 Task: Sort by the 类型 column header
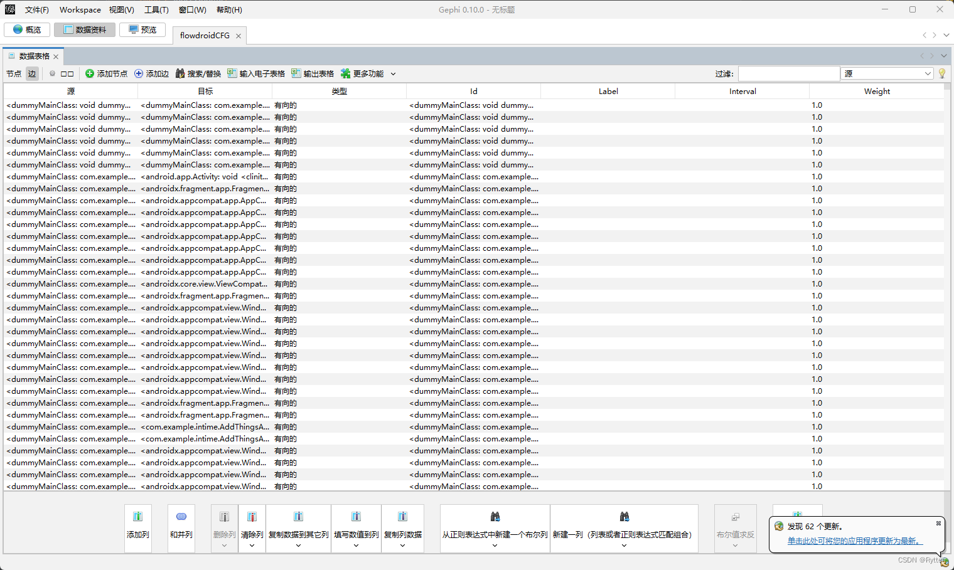[x=340, y=92]
